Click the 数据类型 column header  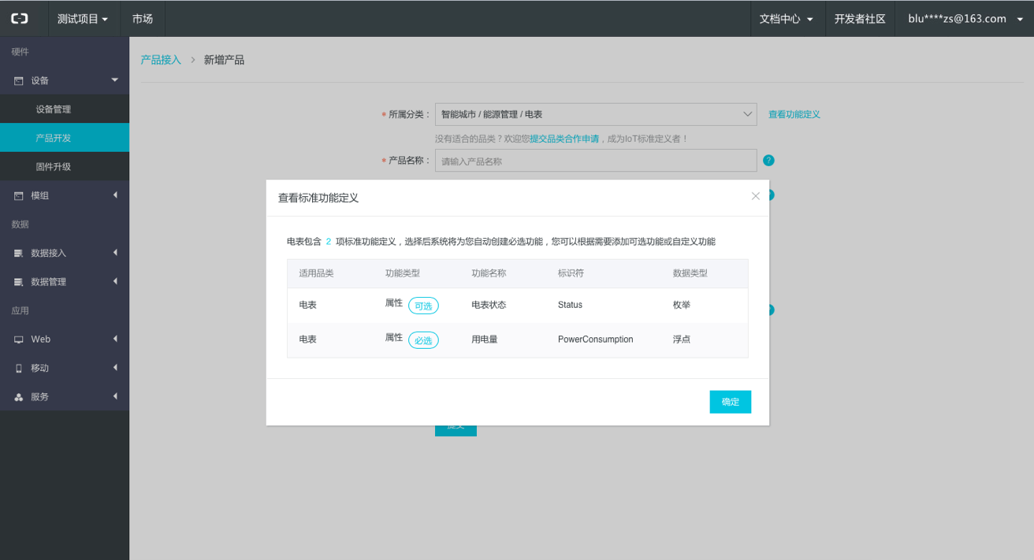tap(690, 273)
